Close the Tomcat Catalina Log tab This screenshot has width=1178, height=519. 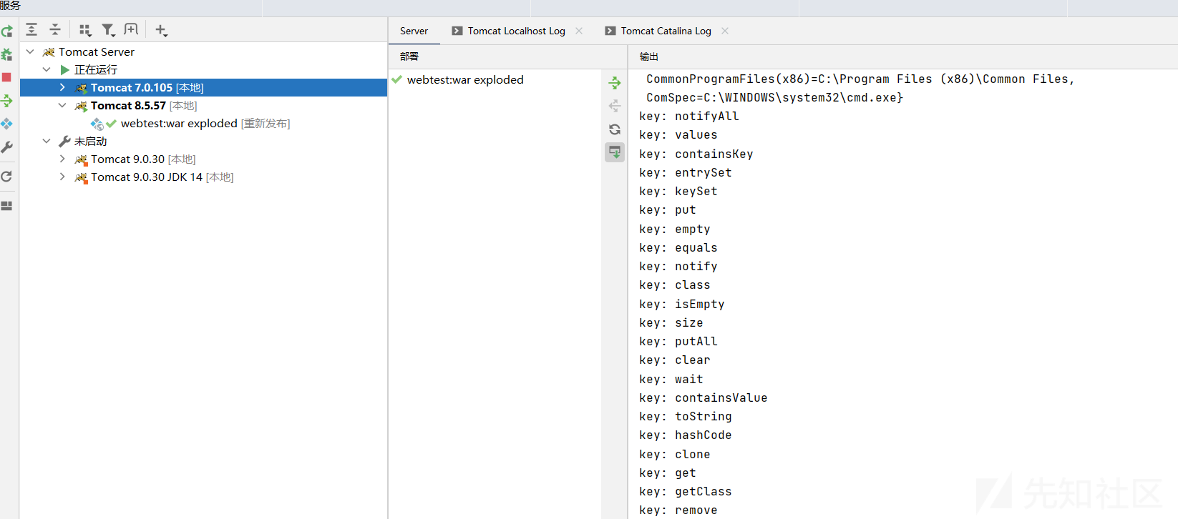point(725,31)
